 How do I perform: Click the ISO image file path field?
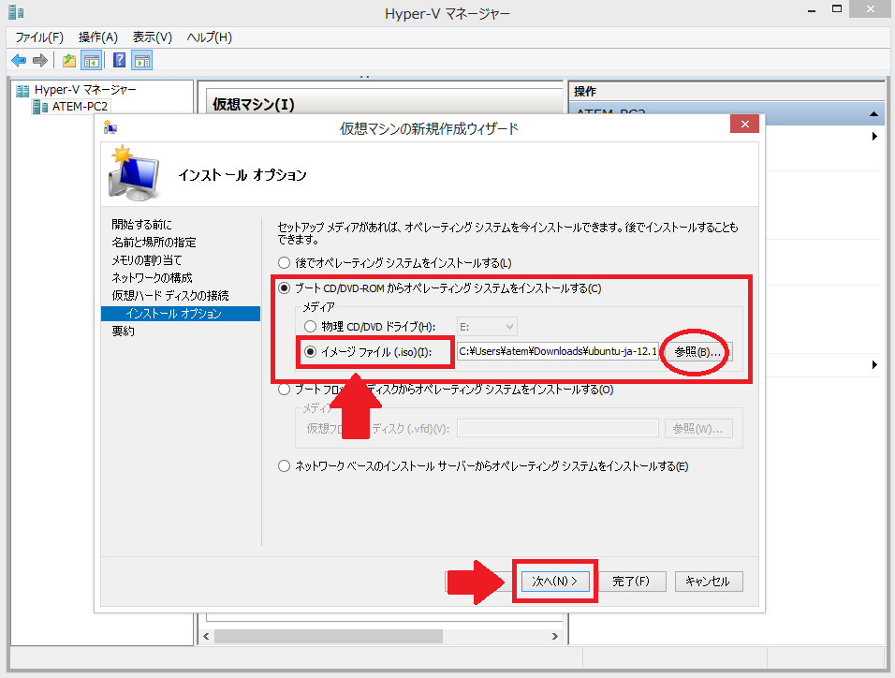point(558,351)
